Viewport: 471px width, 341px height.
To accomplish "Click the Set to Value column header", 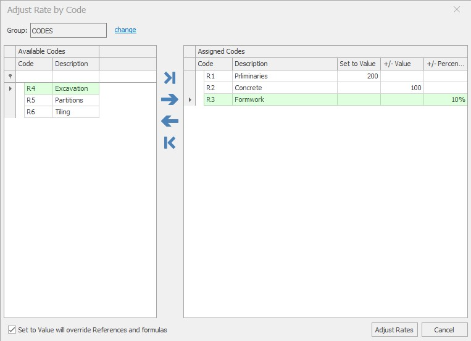I will 358,64.
